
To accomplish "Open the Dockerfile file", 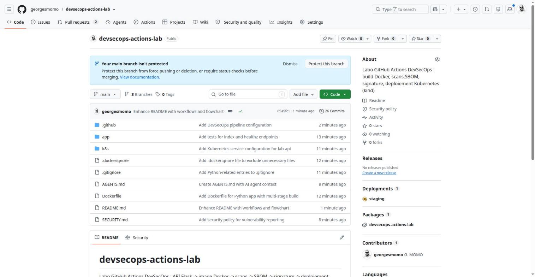I will 112,196.
